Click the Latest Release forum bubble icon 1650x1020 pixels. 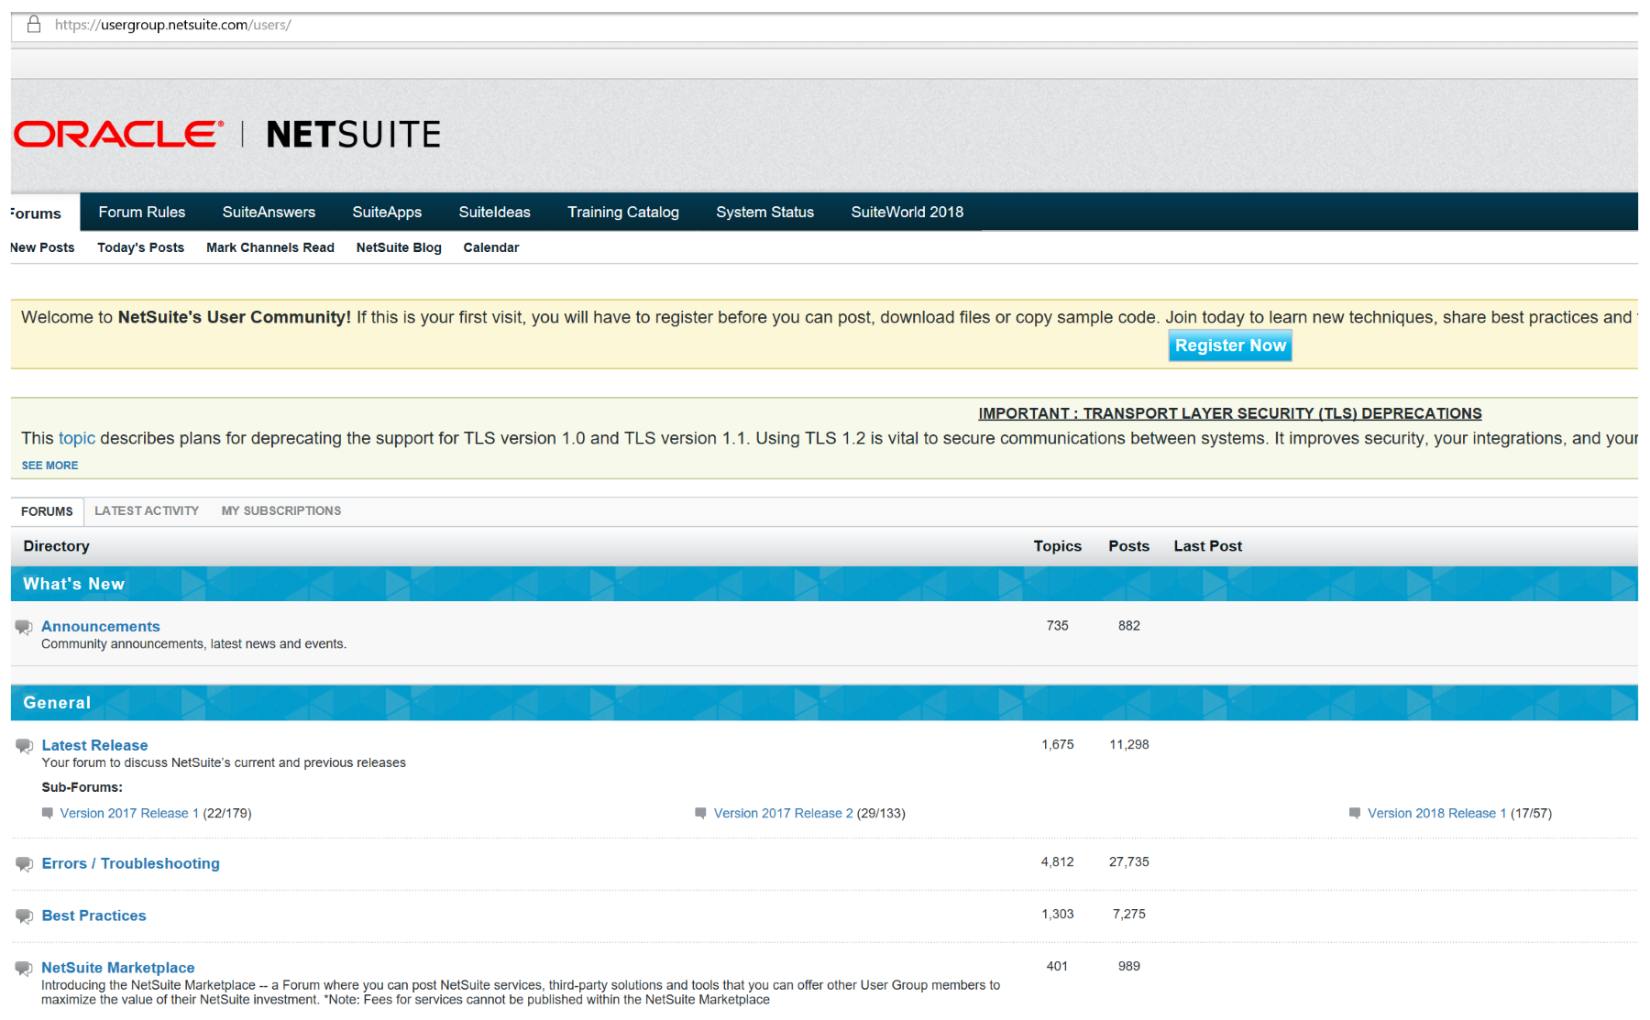24,746
